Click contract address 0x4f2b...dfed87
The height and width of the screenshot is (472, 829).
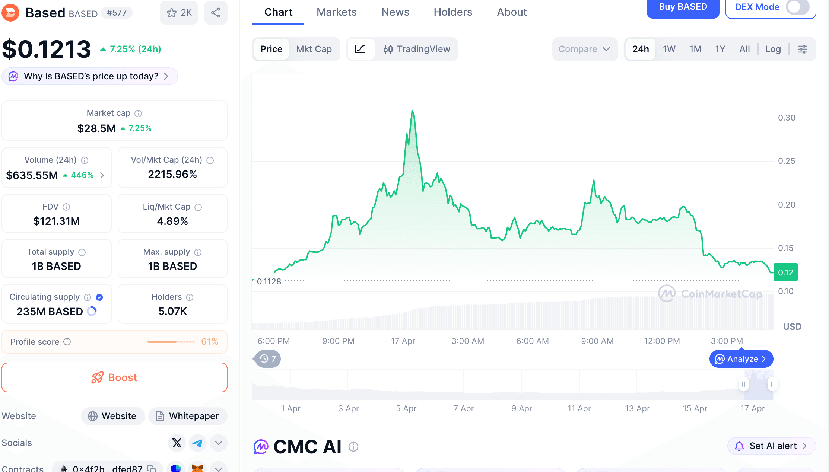pyautogui.click(x=108, y=468)
